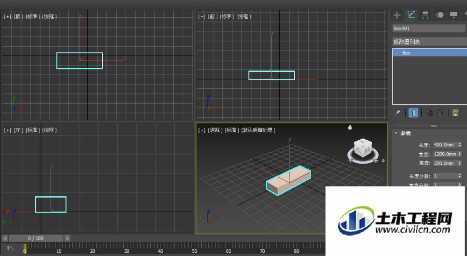
Task: Open [标准] menu in the 透视 viewport
Action: 232,130
